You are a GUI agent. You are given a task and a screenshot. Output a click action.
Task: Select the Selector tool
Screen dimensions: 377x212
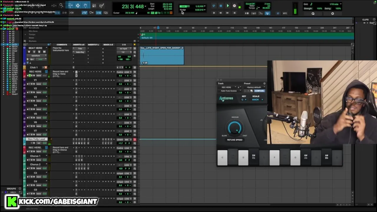pyautogui.click(x=78, y=5)
